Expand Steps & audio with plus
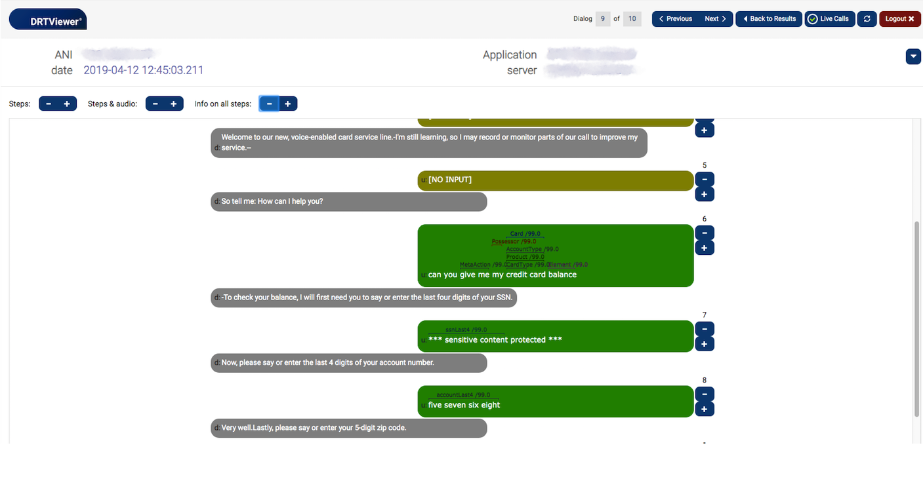The width and height of the screenshot is (923, 479). click(174, 104)
